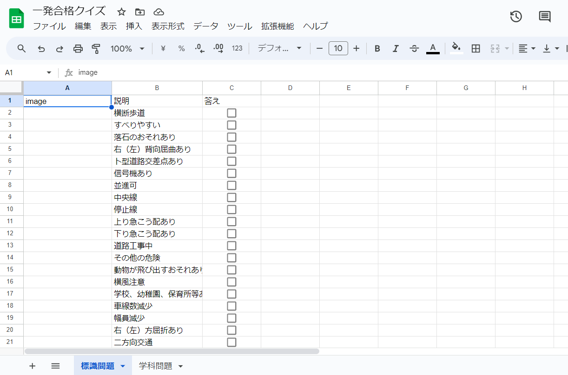Increase decimal places

pos(218,48)
